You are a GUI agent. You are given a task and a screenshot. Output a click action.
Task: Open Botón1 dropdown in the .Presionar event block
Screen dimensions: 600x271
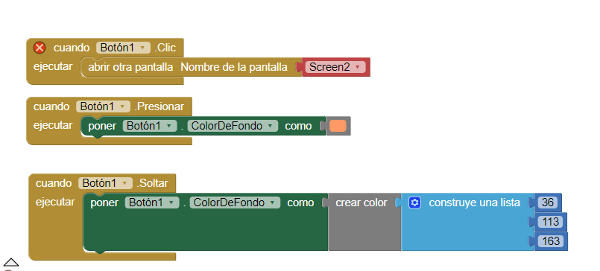(103, 106)
